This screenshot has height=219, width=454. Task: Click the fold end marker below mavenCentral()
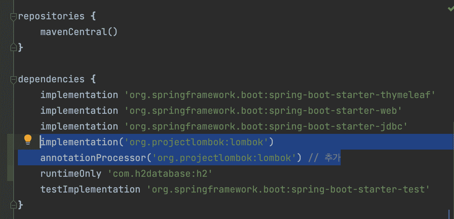[14, 47]
